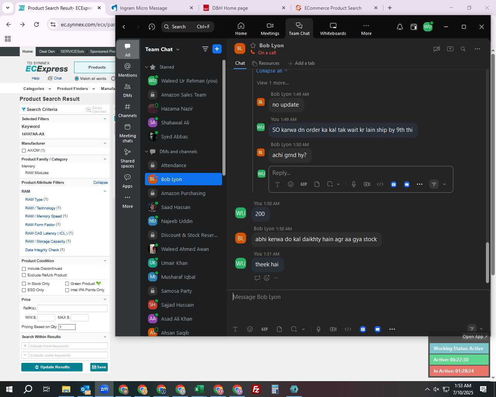Open Deal Den tab on ECExpress
The image size is (496, 397).
[47, 52]
